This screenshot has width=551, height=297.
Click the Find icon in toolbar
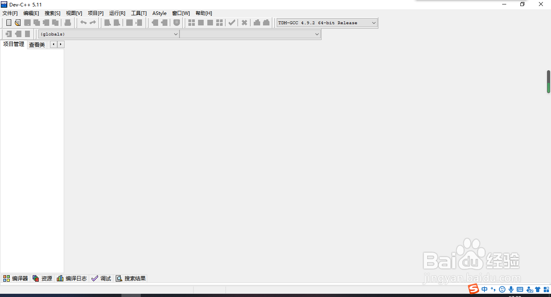pyautogui.click(x=108, y=23)
